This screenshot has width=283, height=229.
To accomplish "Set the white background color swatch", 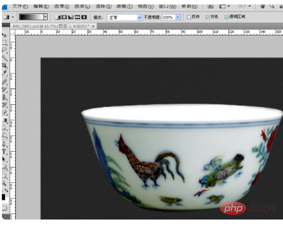I will (7, 200).
